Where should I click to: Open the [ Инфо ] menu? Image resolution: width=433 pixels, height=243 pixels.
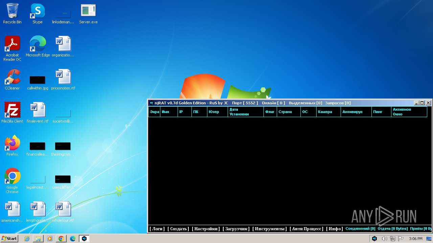335,229
